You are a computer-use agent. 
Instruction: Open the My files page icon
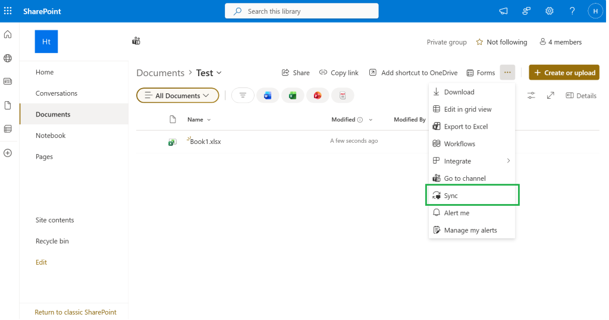8,105
